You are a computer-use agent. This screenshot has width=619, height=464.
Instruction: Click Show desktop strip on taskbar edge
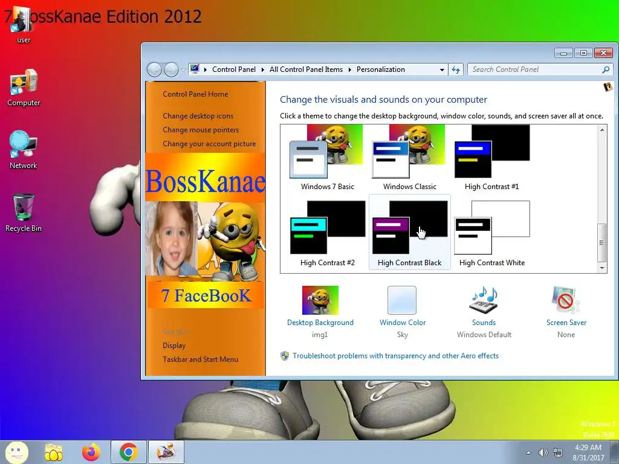point(615,453)
